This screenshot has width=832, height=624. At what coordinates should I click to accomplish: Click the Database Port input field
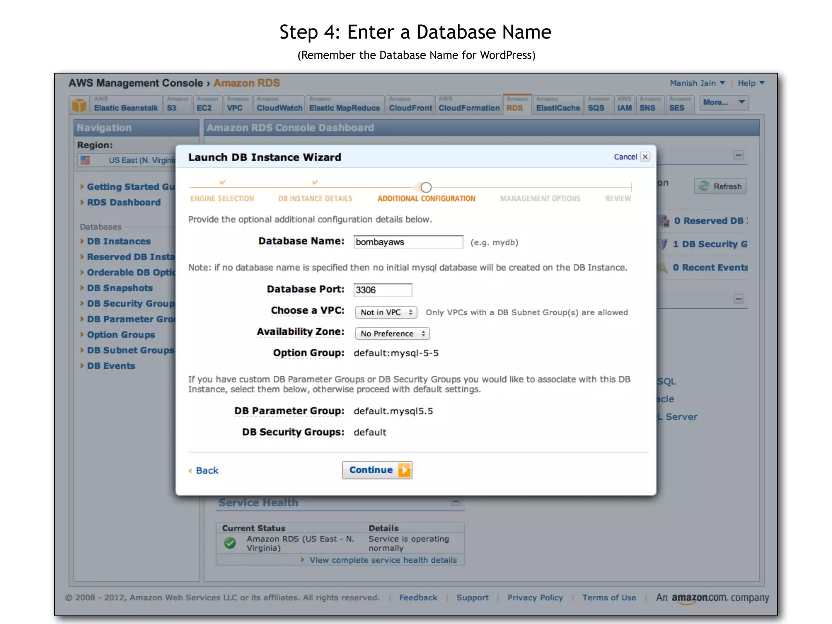[383, 290]
